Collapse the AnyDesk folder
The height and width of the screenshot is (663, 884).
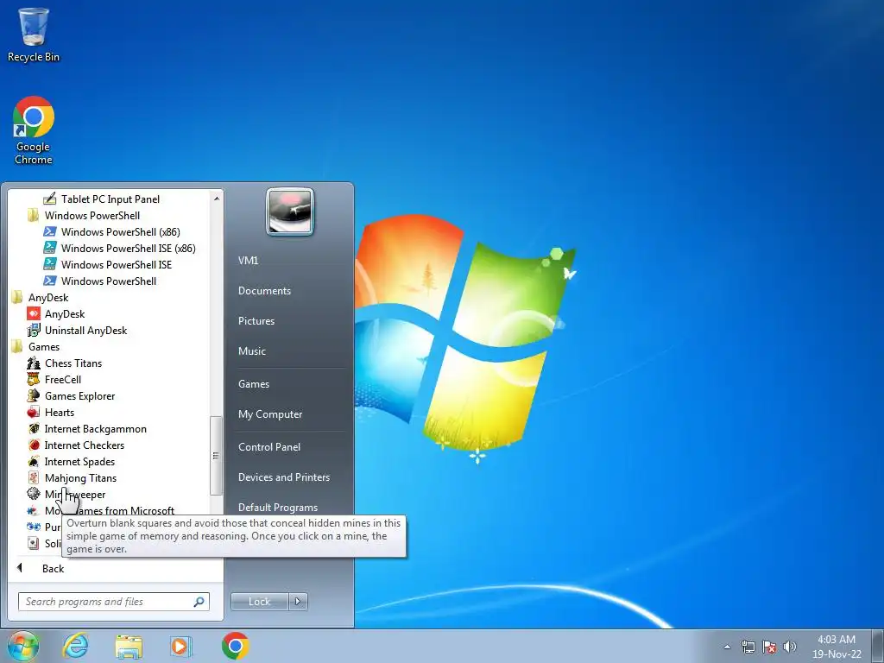pos(40,297)
